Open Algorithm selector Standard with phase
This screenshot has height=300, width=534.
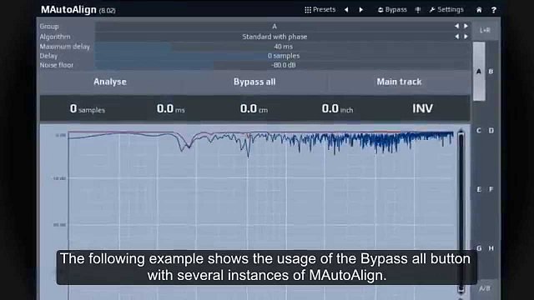click(275, 37)
